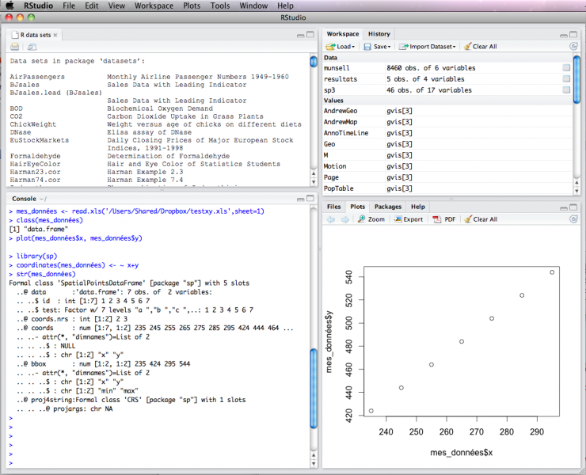The height and width of the screenshot is (475, 586).
Task: Save the plot as PDF
Action: pyautogui.click(x=443, y=219)
